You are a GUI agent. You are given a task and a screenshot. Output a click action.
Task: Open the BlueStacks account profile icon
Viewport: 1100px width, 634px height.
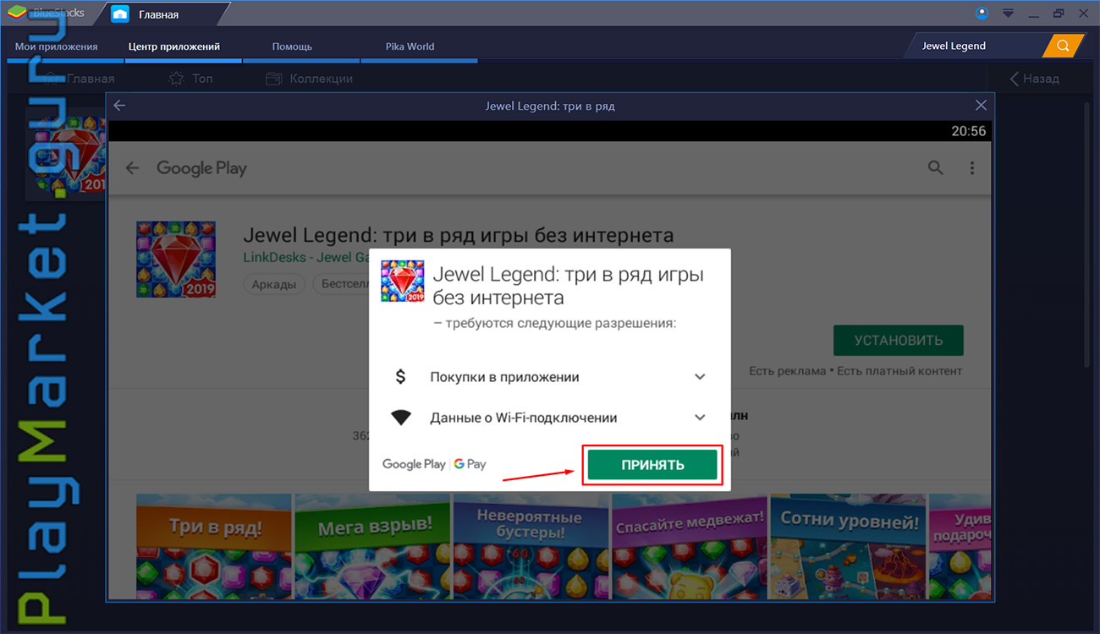pyautogui.click(x=982, y=14)
